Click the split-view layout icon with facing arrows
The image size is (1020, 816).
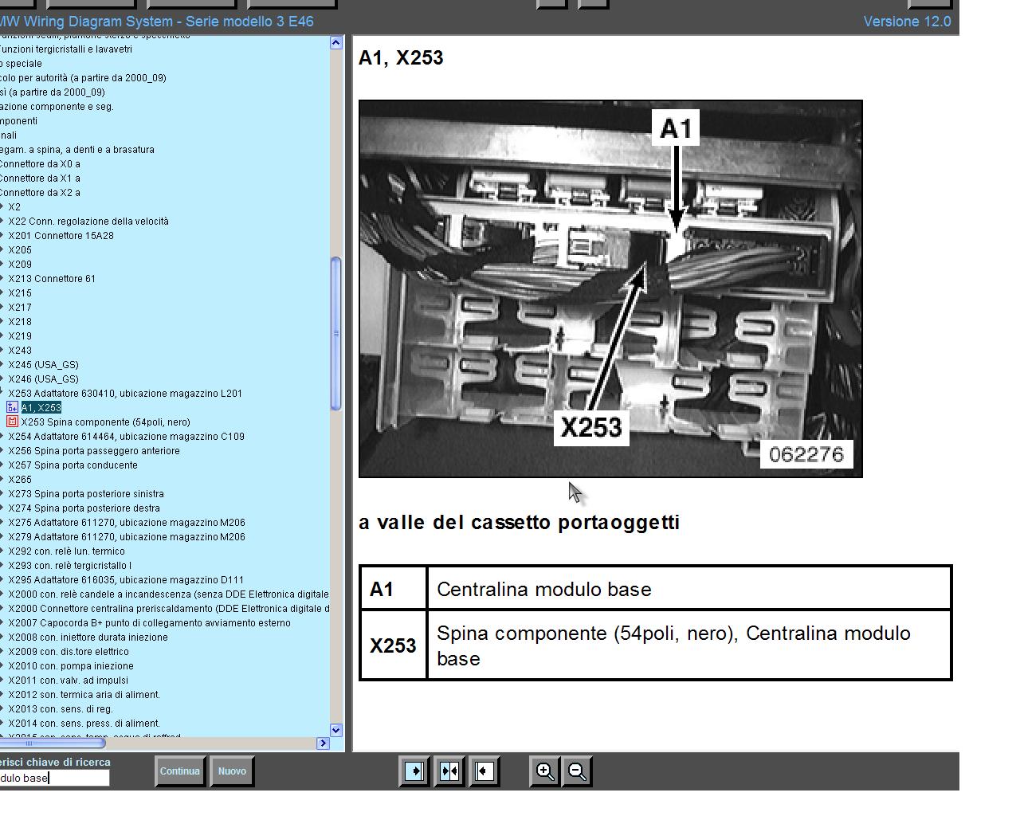tap(449, 771)
